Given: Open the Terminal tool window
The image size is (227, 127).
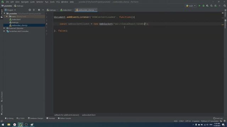Looking at the screenshot, I should [x=51, y=119].
